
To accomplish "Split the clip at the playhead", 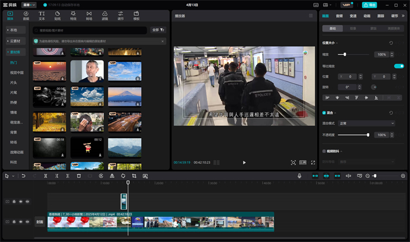I will [x=46, y=176].
